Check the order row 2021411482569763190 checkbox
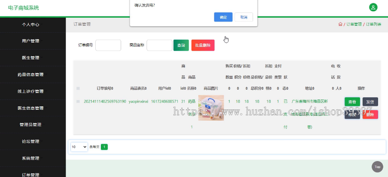This screenshot has height=177, width=388. (78, 101)
